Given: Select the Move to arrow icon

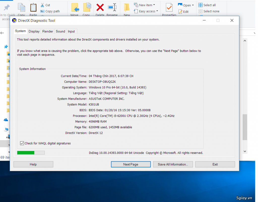Looking at the screenshot, I should (75, 8).
